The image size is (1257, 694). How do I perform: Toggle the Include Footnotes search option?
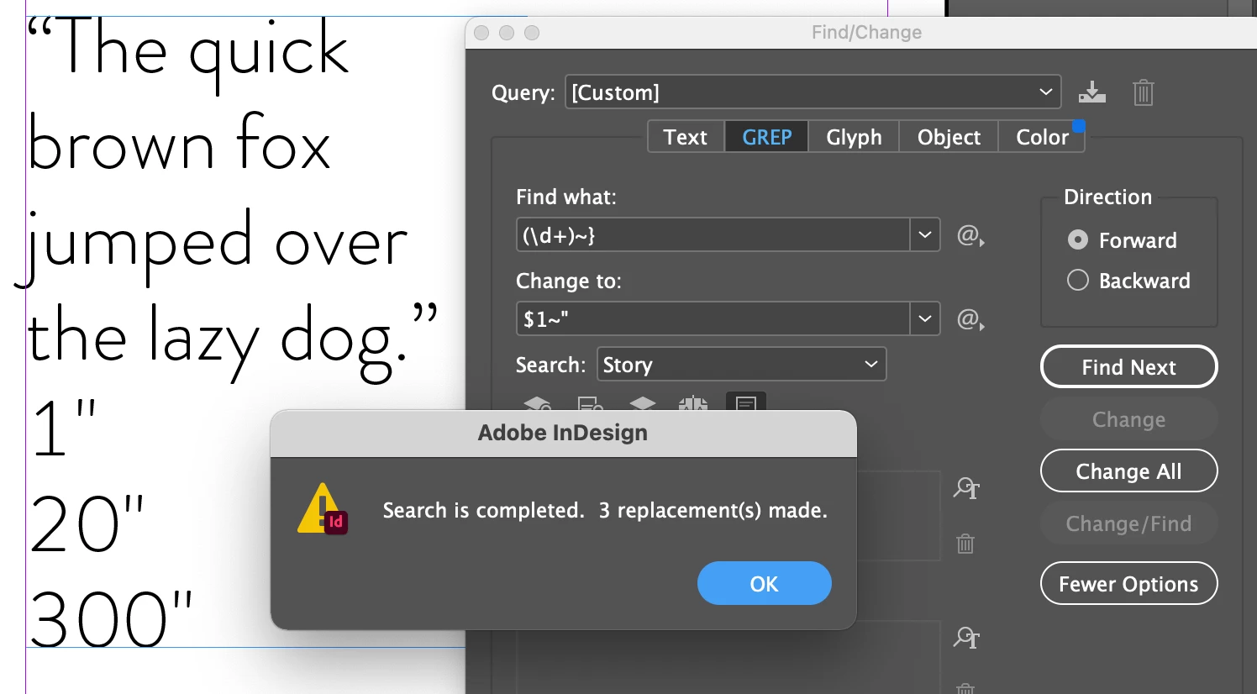[x=745, y=402]
